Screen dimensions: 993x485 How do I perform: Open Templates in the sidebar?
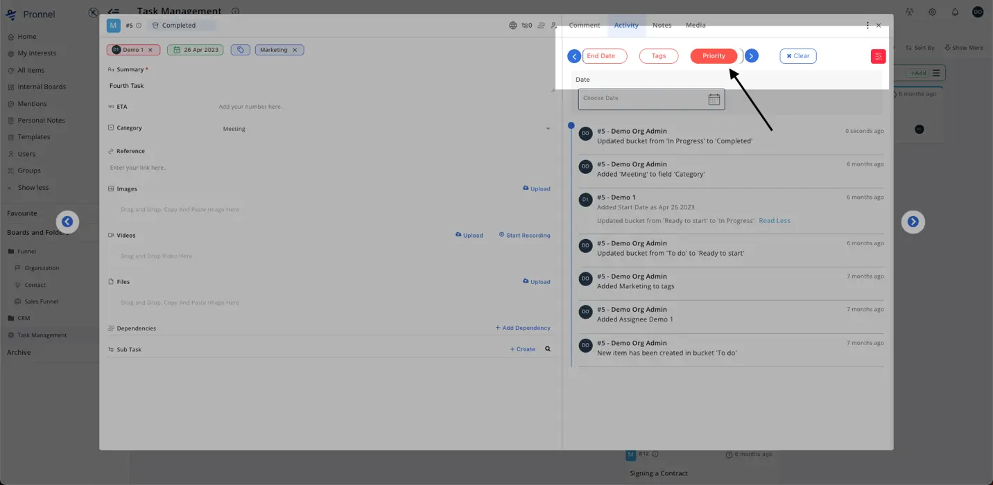click(29, 137)
